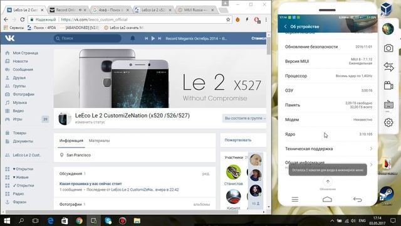Viewport: 401px width, 226px height.
Task: Click Пожертвовать button
Action: click(x=238, y=140)
